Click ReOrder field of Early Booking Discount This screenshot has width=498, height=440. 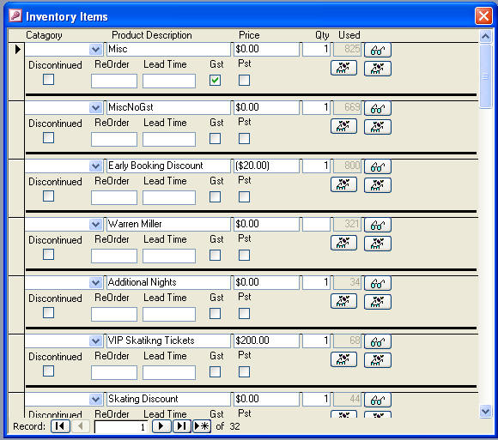[x=114, y=197]
